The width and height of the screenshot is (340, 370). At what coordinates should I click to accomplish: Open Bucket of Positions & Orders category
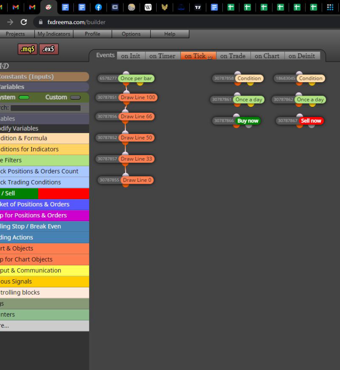[x=44, y=204]
